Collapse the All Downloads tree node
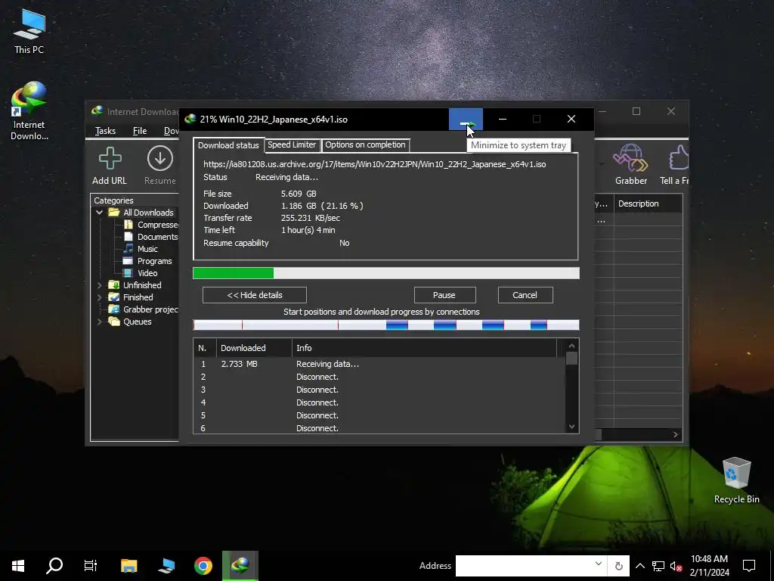This screenshot has width=774, height=581. 99,213
